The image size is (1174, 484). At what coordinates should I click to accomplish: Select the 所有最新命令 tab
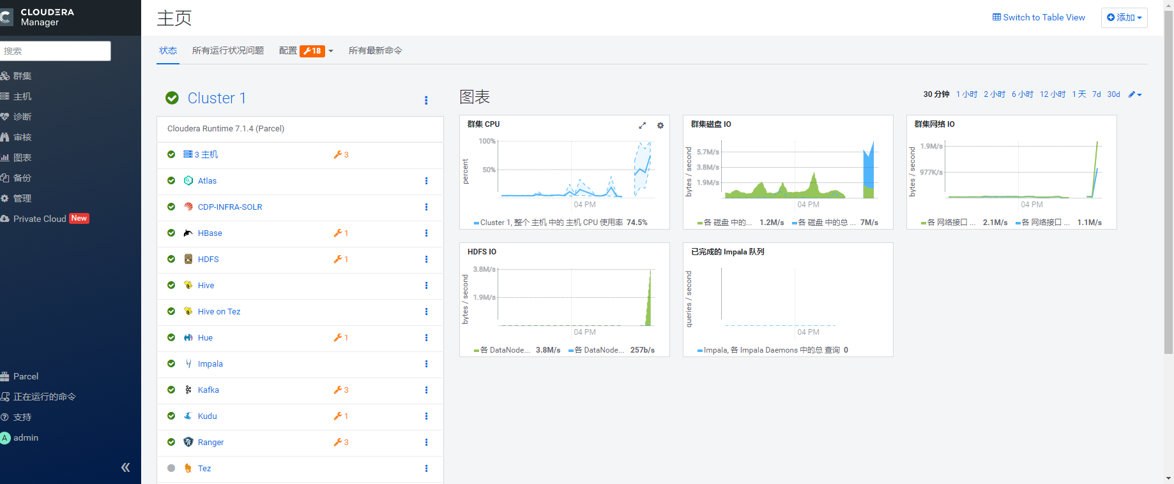(x=376, y=50)
